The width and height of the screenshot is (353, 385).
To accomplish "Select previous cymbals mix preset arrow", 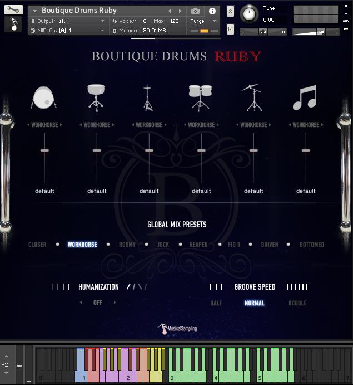I will [237, 125].
